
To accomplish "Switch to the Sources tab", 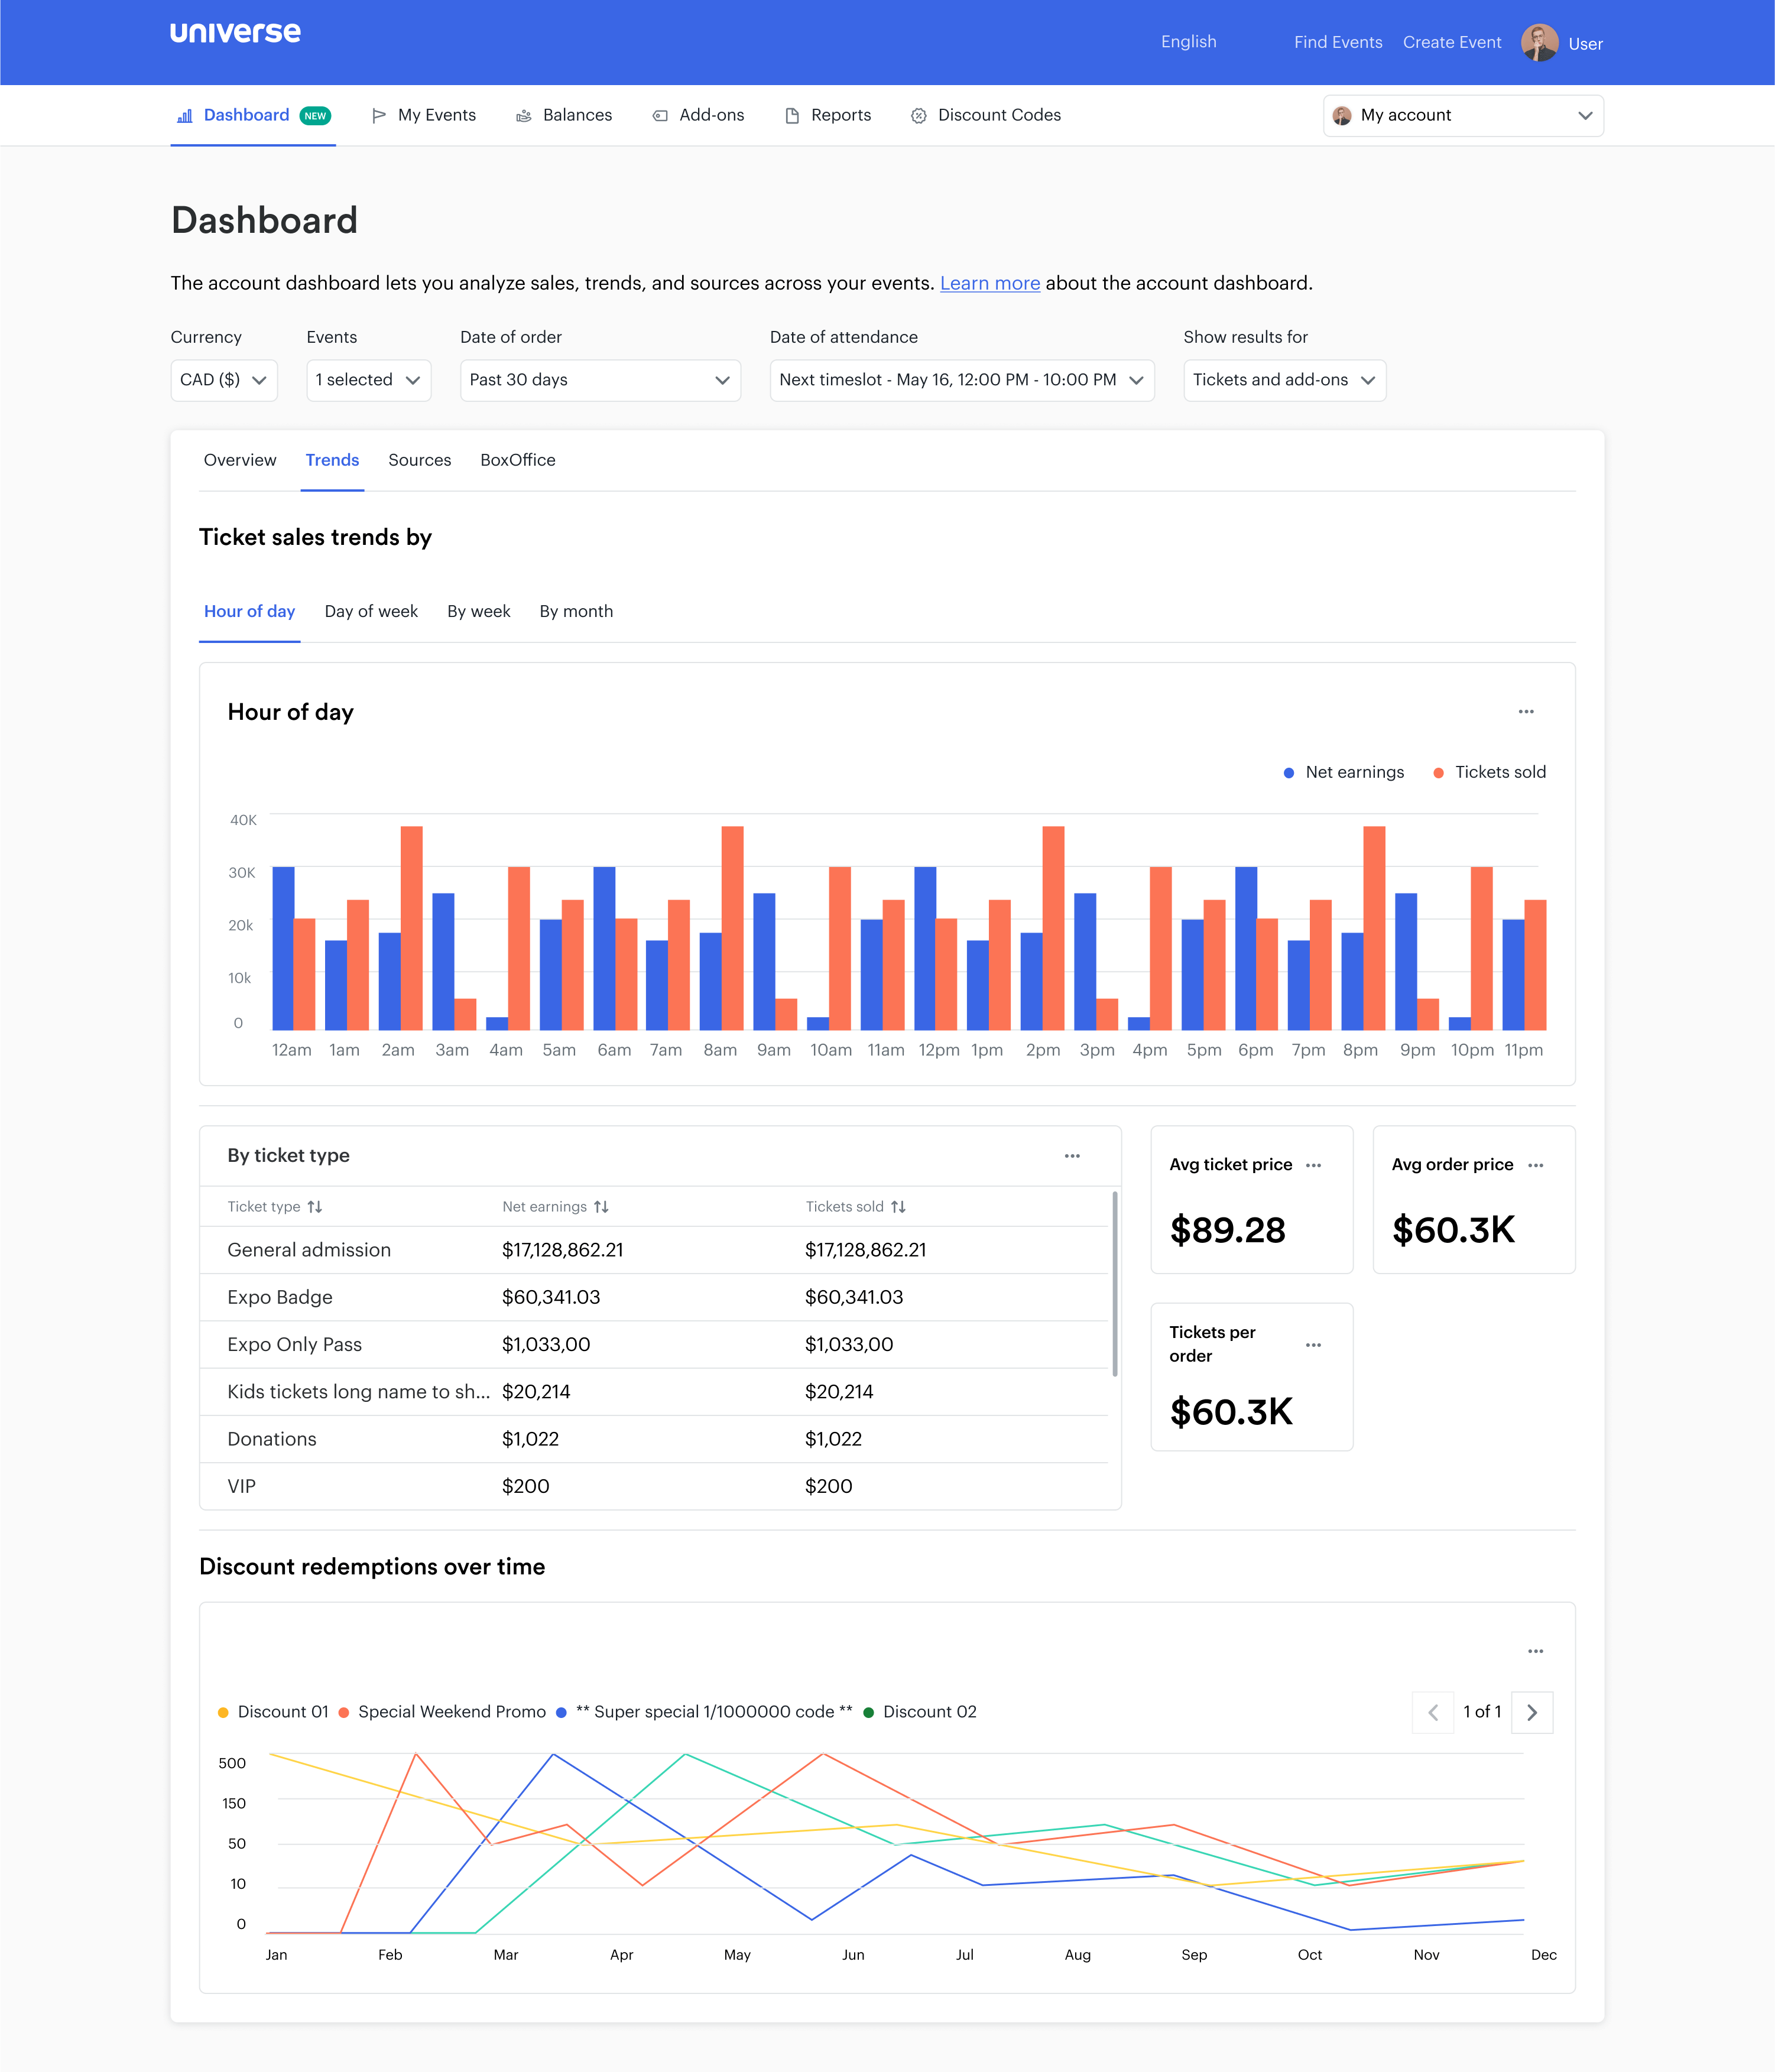I will [419, 460].
